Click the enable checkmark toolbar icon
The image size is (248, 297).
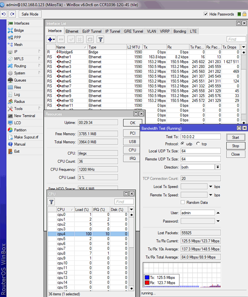(71, 40)
